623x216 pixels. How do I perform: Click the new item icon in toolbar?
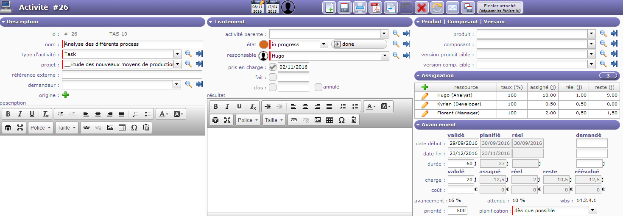click(x=329, y=8)
